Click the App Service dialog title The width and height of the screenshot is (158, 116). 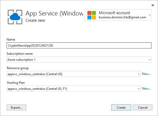54,14
